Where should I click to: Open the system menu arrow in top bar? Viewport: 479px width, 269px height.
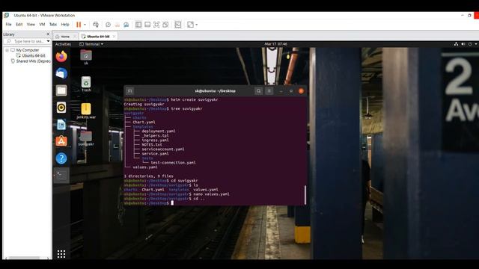pyautogui.click(x=476, y=44)
